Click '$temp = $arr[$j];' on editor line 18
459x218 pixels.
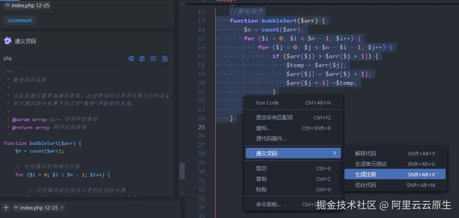click(x=316, y=65)
